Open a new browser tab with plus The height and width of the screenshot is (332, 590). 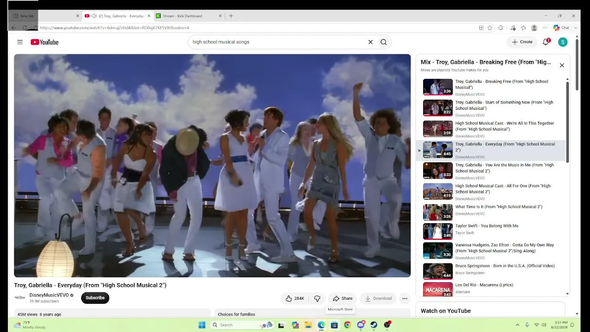pyautogui.click(x=231, y=16)
